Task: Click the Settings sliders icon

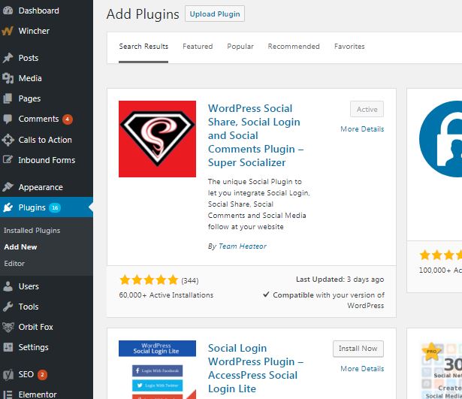Action: click(8, 347)
